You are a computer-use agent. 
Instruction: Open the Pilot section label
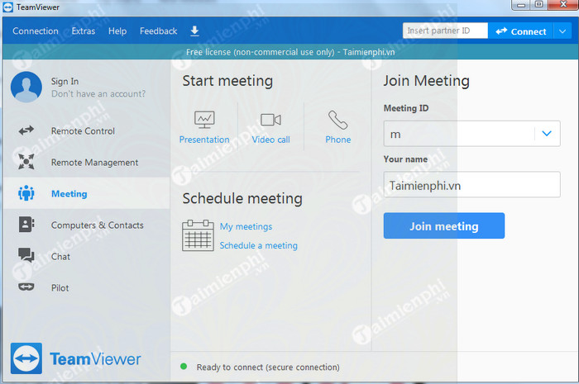(x=60, y=288)
